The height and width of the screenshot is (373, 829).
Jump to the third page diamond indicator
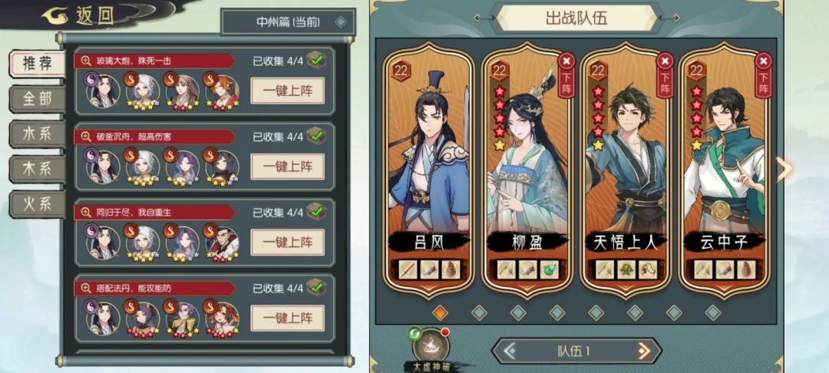point(518,313)
